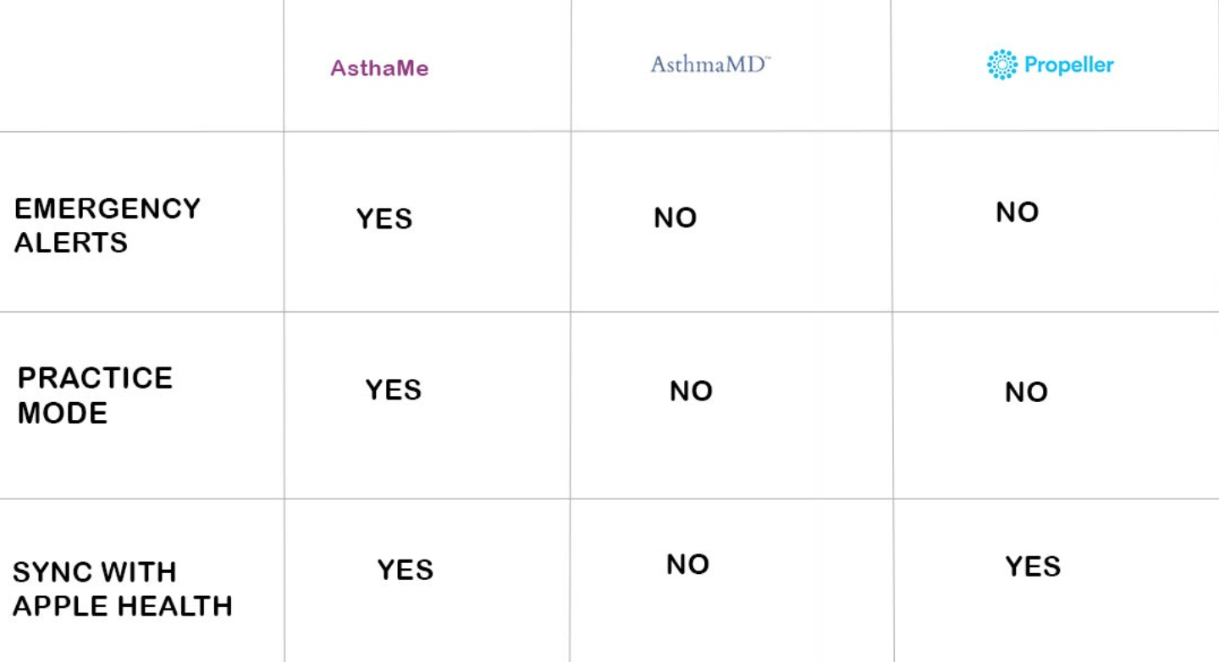Image resolution: width=1219 pixels, height=662 pixels.
Task: Click NO for Propeller practice mode
Action: [x=1027, y=392]
